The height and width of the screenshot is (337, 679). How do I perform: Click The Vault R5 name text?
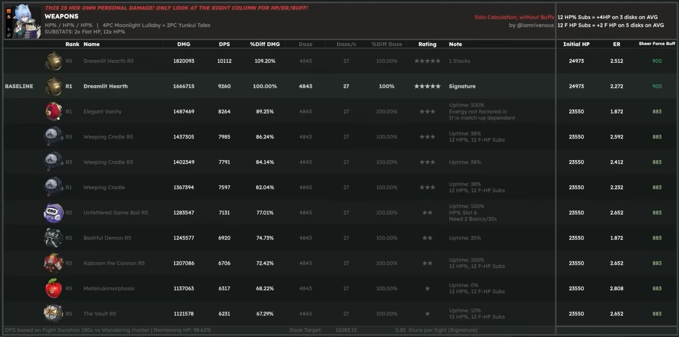[x=100, y=314]
